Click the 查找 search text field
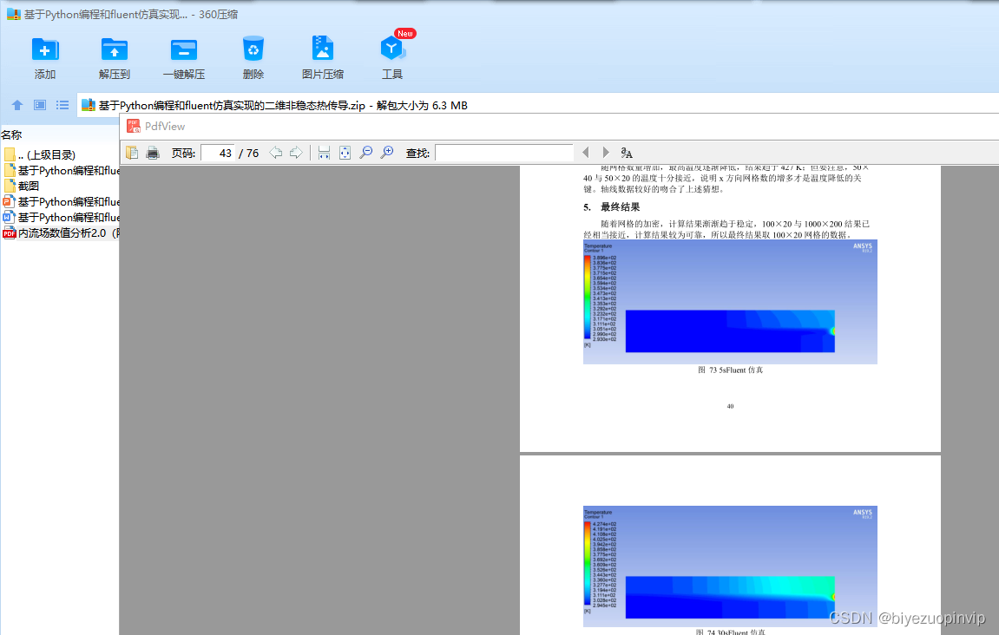The width and height of the screenshot is (999, 635). coord(503,153)
